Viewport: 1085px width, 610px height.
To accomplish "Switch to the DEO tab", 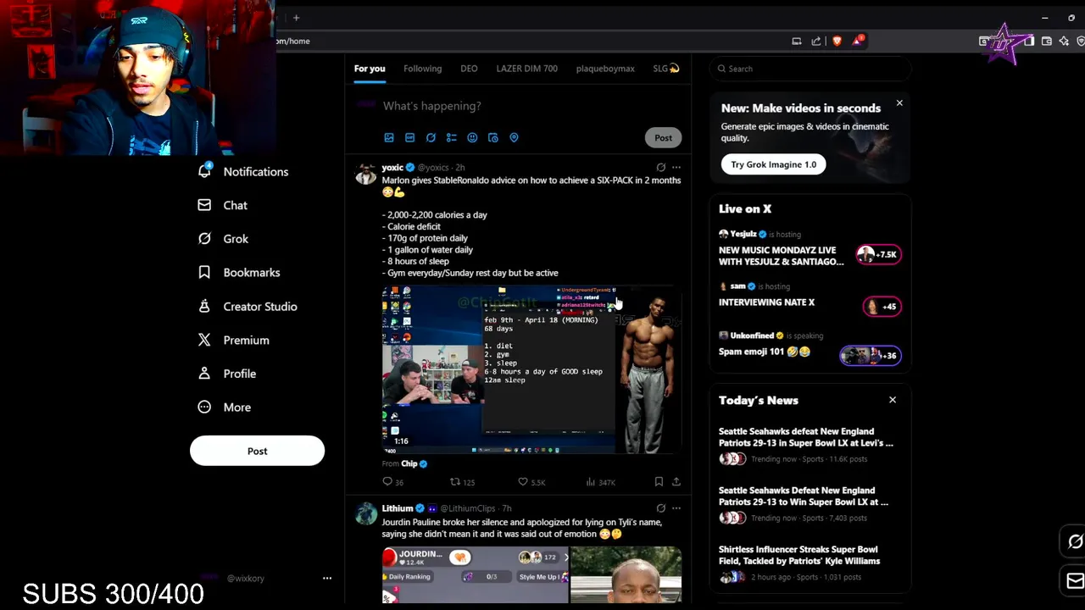I will click(469, 69).
